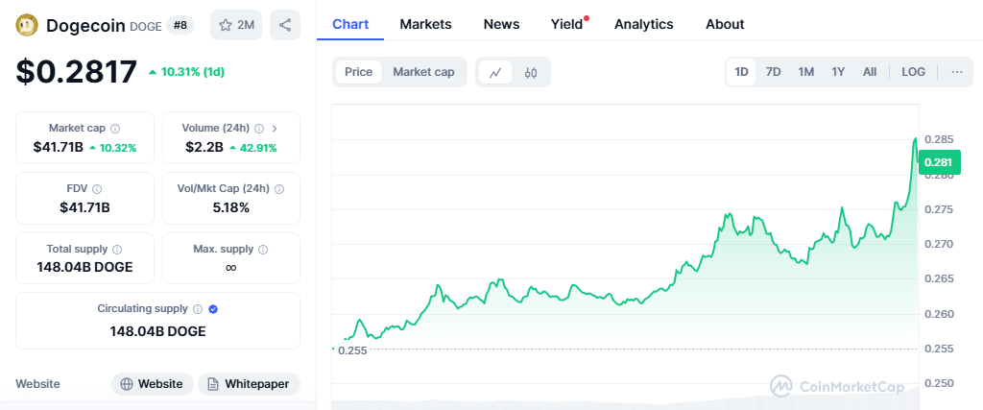Viewport: 983px width, 410px height.
Task: Click the 0.285 axis label
Action: [939, 139]
